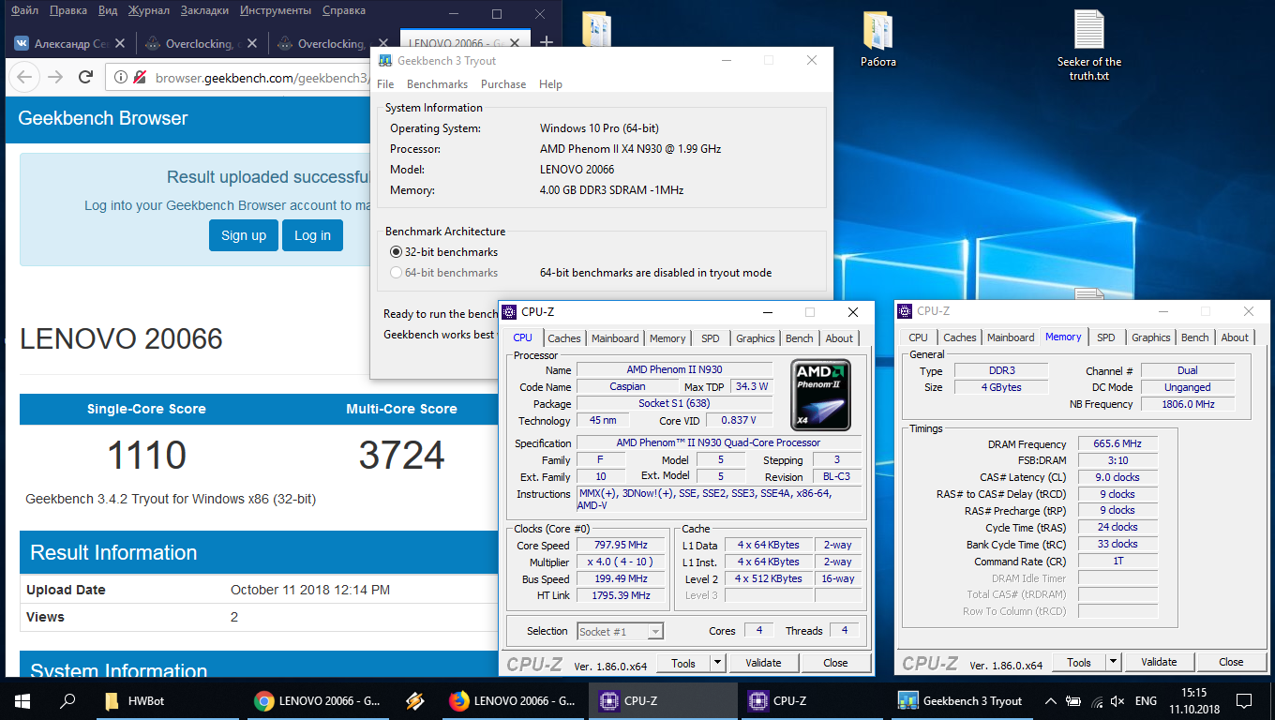Click Validate in Memory CPU-Z window
This screenshot has width=1275, height=720.
[1159, 662]
